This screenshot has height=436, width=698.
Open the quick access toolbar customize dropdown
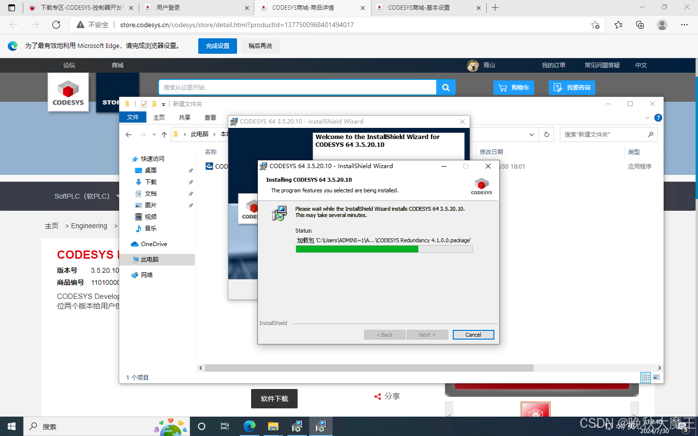(x=163, y=104)
